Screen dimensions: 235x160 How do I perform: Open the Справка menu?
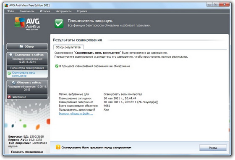click(82, 11)
